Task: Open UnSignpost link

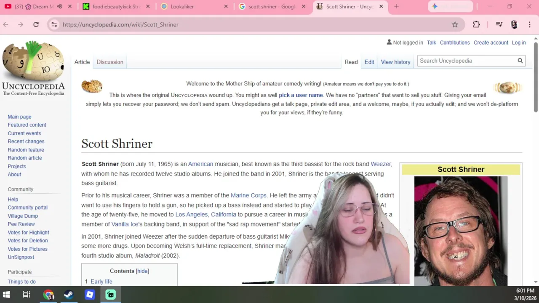Action: point(21,257)
